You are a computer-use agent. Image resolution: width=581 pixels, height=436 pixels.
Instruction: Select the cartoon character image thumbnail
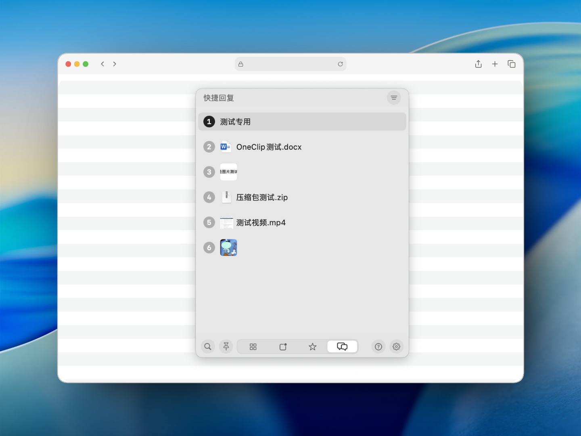(228, 247)
